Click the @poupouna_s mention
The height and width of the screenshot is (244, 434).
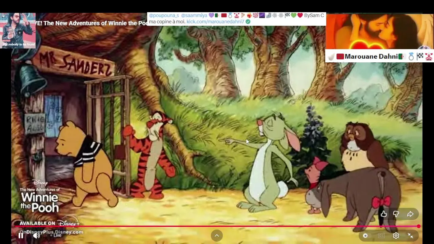pos(164,15)
